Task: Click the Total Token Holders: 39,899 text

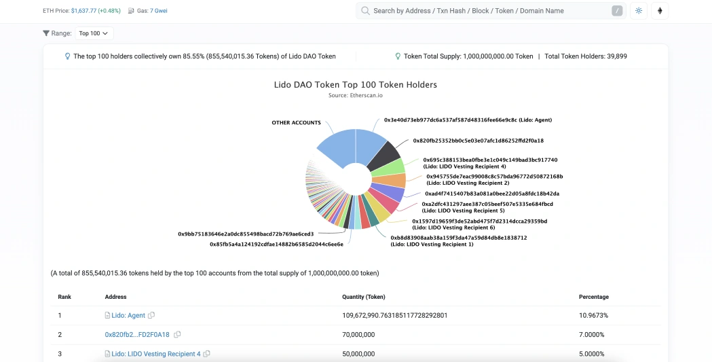Action: click(x=586, y=56)
